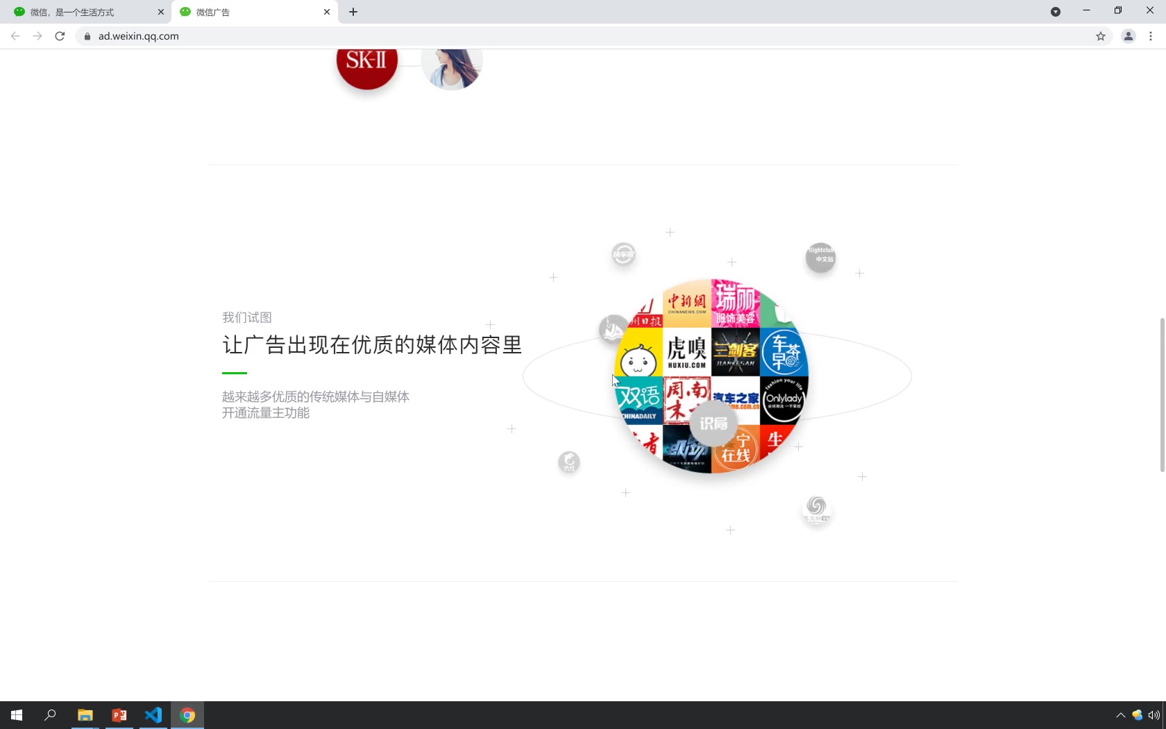The height and width of the screenshot is (729, 1166).
Task: Bookmark this page with the star icon
Action: (x=1101, y=36)
